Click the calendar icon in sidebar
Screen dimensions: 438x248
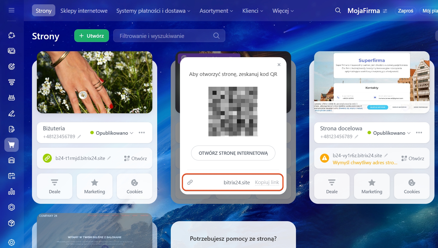point(11,176)
